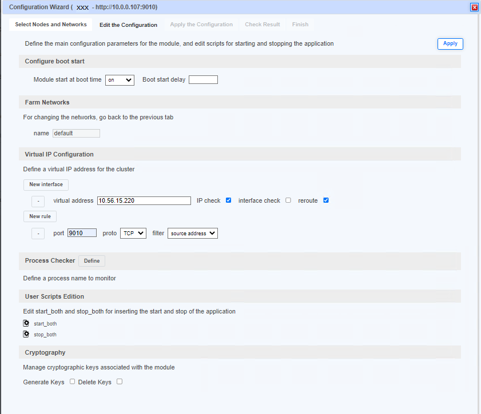
Task: Click Define next to Process Checker
Action: click(92, 260)
